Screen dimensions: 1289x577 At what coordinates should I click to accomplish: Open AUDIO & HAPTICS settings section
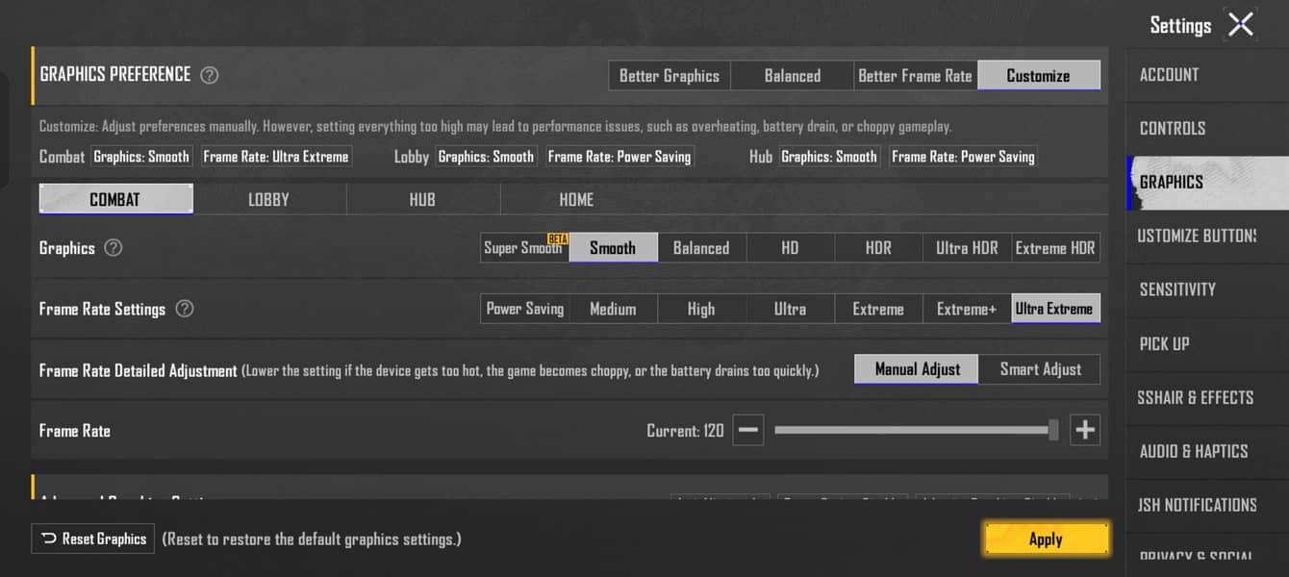coord(1207,452)
